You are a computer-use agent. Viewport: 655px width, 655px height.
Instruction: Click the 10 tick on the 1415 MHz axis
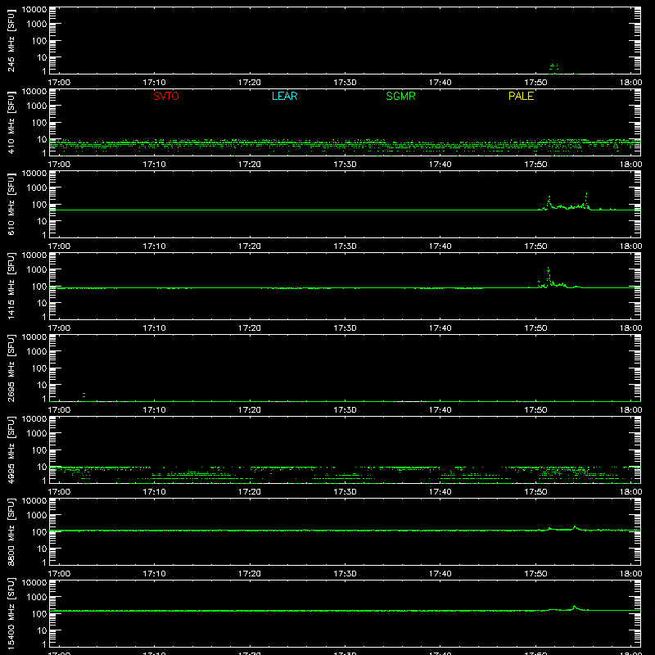pos(43,303)
